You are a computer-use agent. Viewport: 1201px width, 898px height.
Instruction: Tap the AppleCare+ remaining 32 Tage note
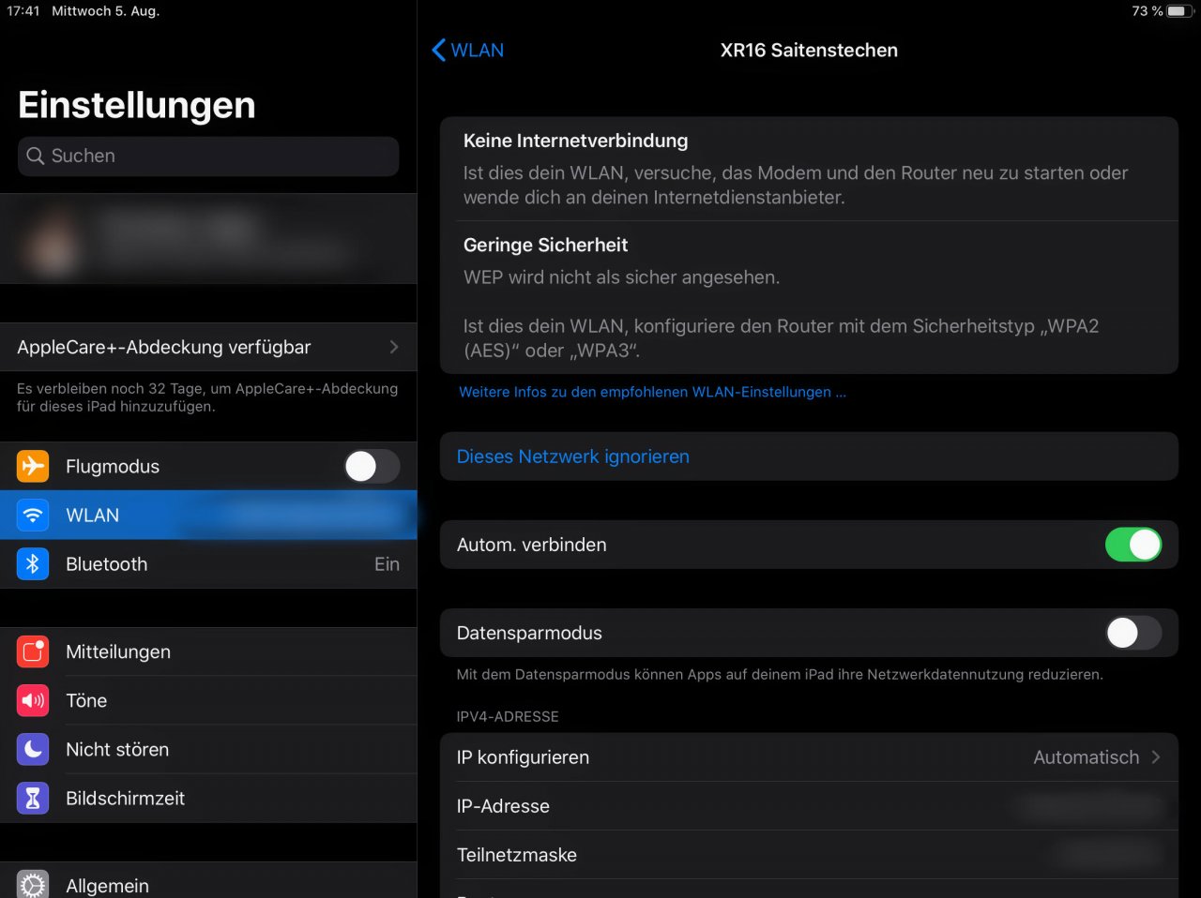[x=207, y=397]
